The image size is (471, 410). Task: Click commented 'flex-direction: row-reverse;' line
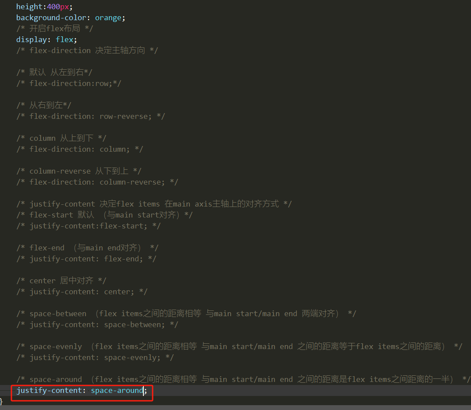(91, 116)
